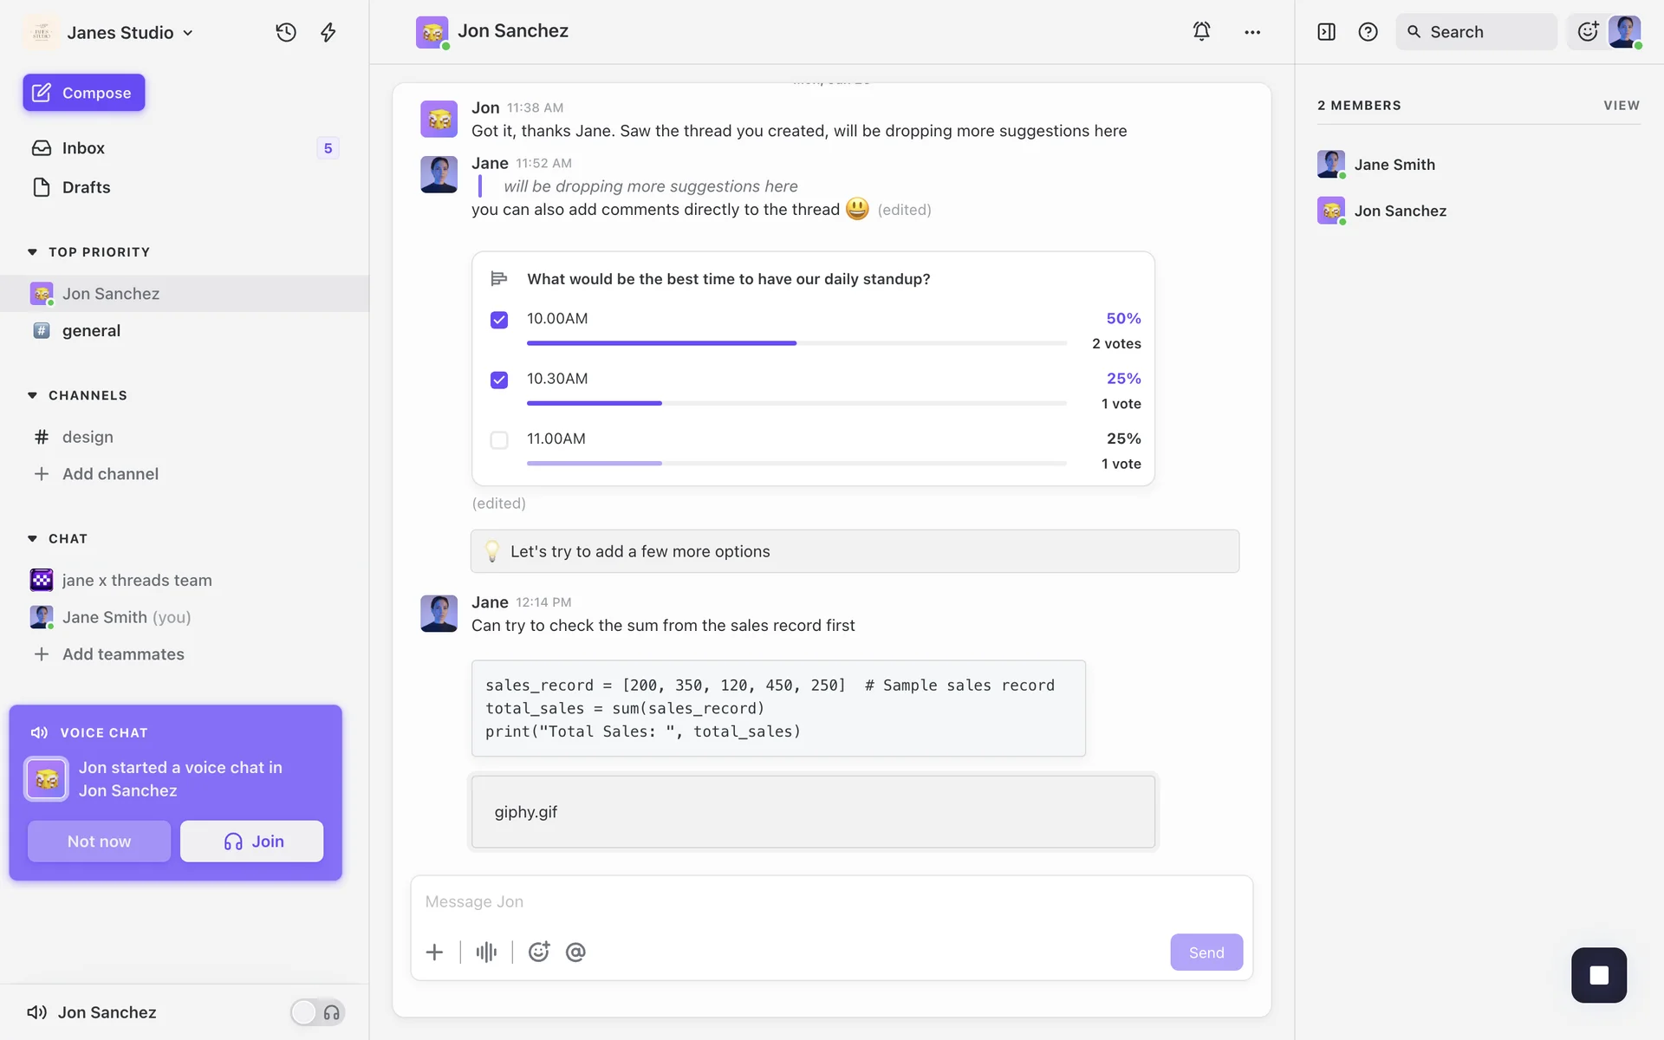This screenshot has height=1040, width=1664.
Task: Record a voice message with the waveform icon
Action: (x=486, y=952)
